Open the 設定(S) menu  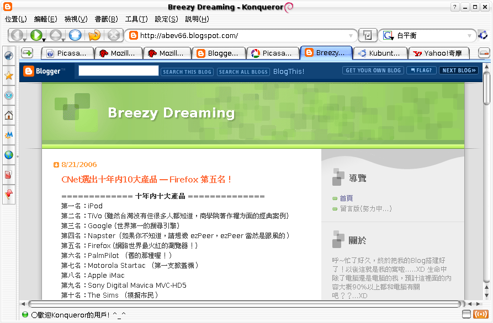pos(166,19)
